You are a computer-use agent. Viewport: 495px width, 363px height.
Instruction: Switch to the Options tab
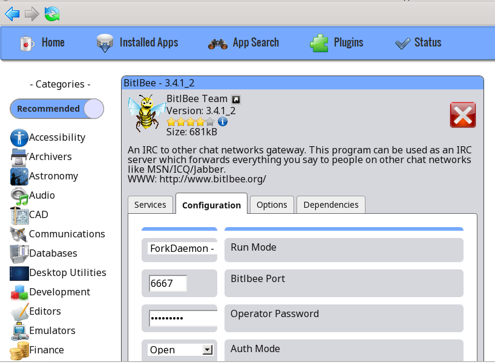(x=272, y=205)
